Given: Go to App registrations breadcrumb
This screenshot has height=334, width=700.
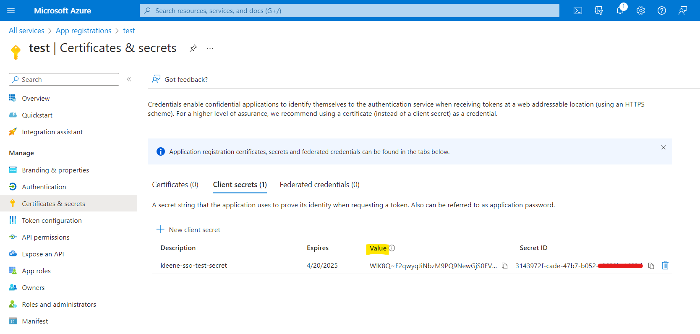Looking at the screenshot, I should (84, 31).
